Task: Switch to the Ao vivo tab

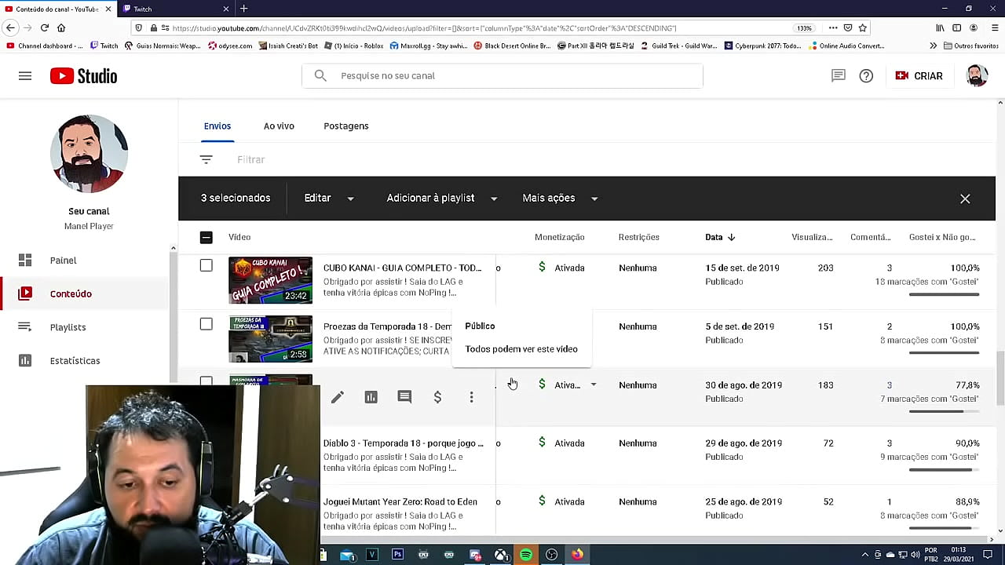Action: pos(279,126)
